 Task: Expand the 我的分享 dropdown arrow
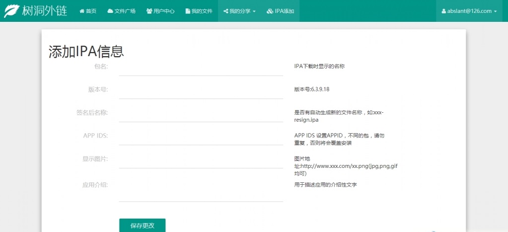[254, 11]
